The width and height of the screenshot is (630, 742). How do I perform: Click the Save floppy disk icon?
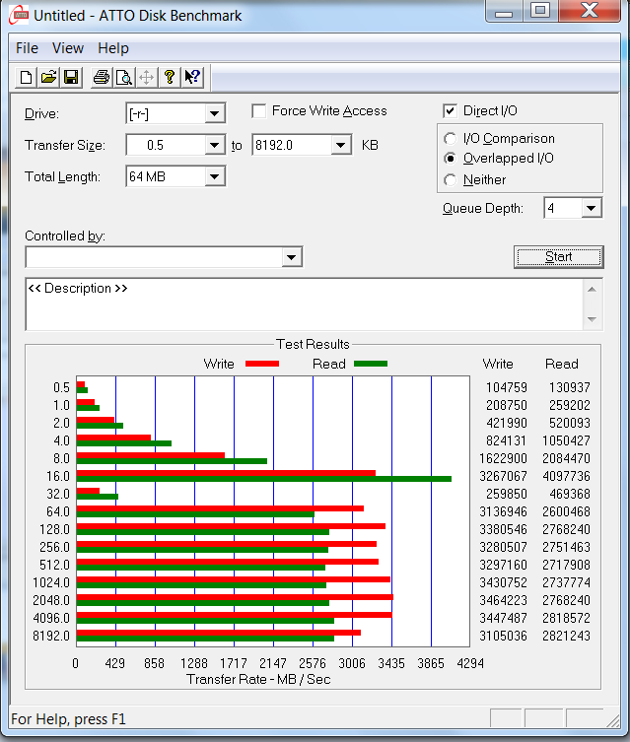pyautogui.click(x=71, y=77)
